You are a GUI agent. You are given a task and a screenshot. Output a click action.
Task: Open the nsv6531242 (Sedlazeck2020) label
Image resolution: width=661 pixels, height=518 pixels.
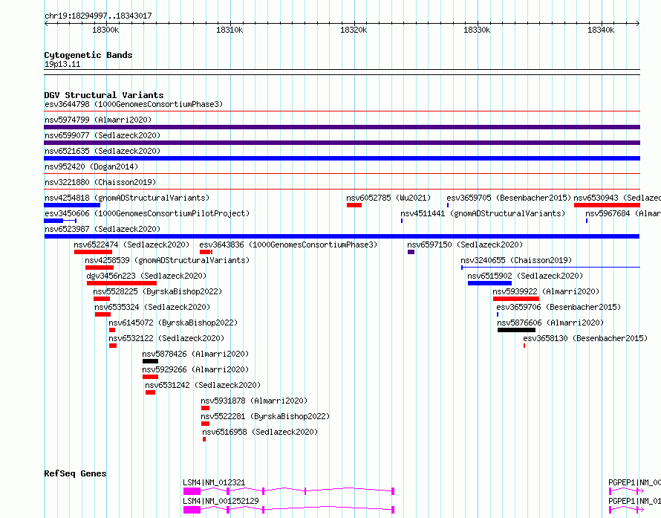click(x=203, y=385)
